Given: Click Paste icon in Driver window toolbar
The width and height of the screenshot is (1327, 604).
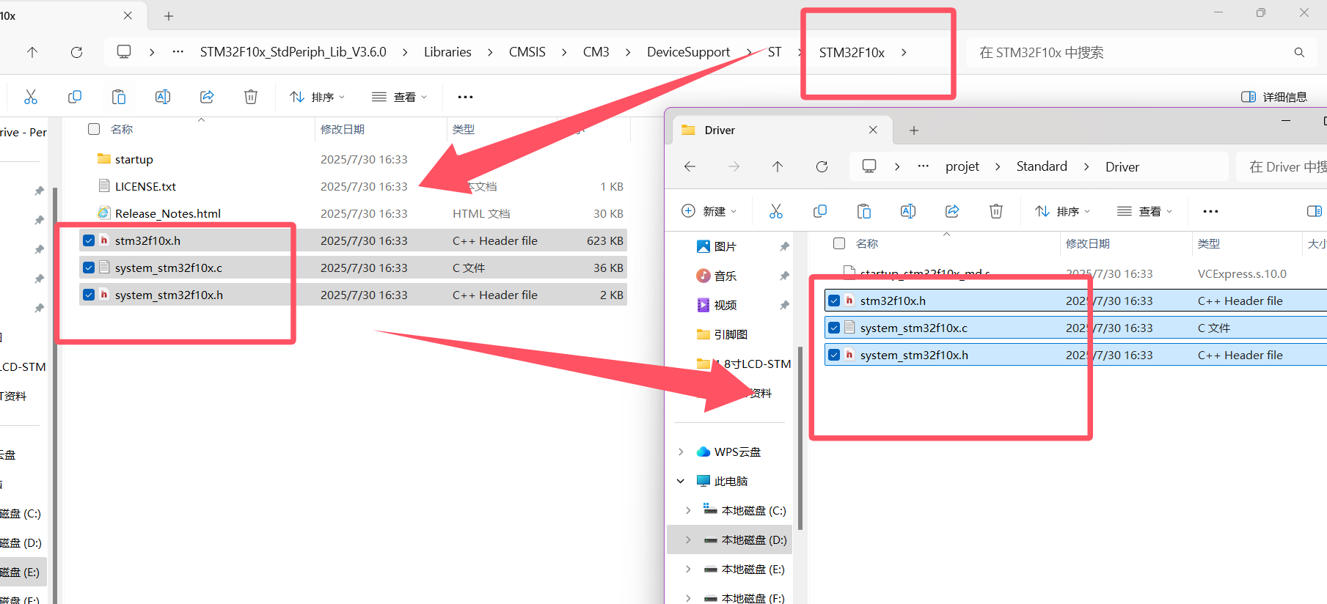Looking at the screenshot, I should pos(864,211).
